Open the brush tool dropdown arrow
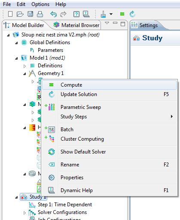This screenshot has width=180, height=220. tap(111, 14)
